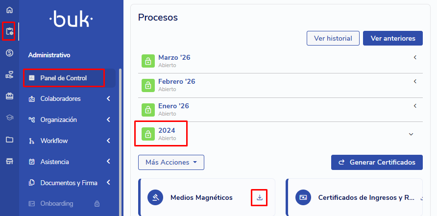437x216 pixels.
Task: Click the hand-with-heart benefits icon
Action: pyautogui.click(x=9, y=75)
